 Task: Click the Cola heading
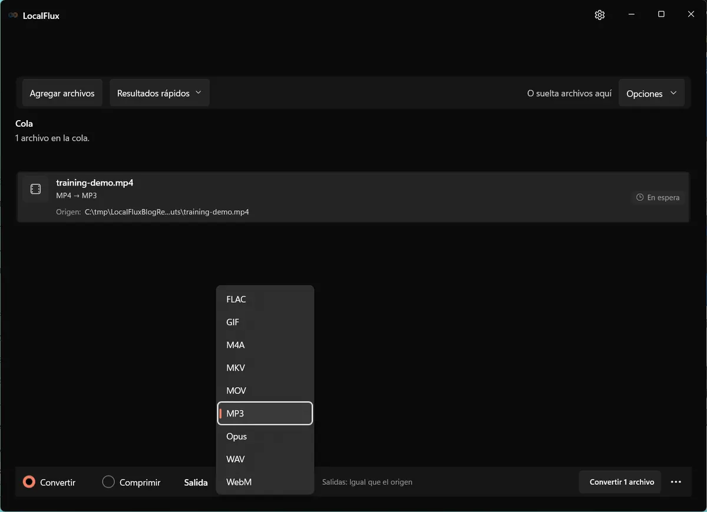24,124
